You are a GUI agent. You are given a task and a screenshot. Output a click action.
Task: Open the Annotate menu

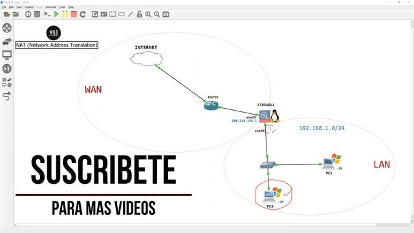(x=51, y=7)
